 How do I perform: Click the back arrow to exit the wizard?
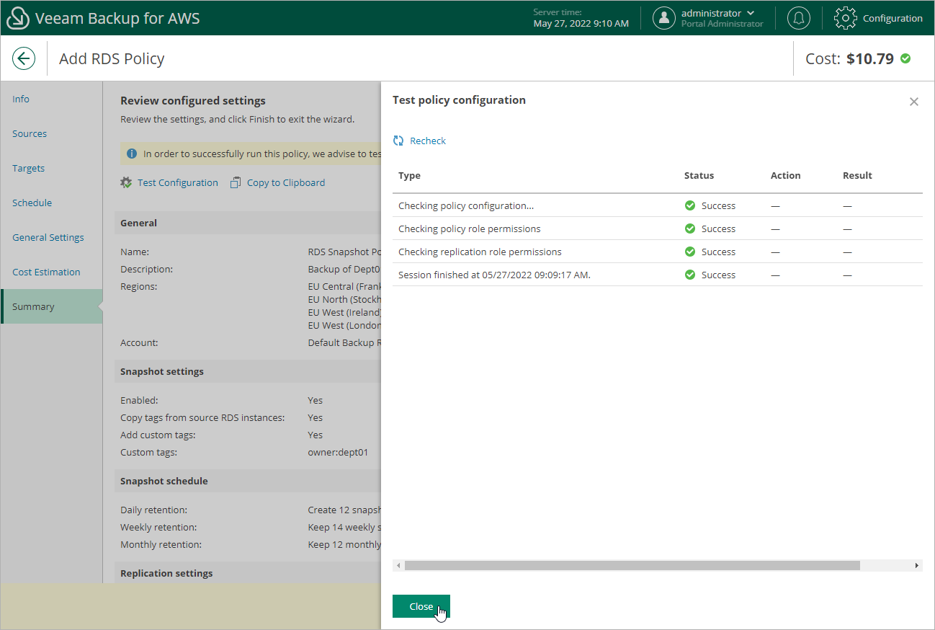(24, 58)
